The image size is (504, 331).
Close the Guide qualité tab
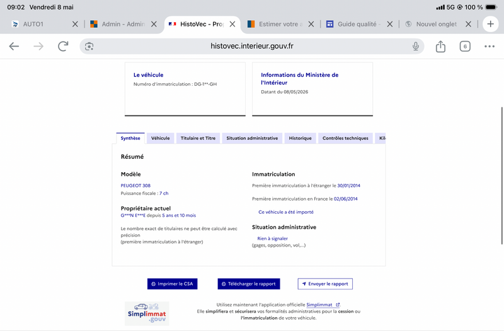pyautogui.click(x=389, y=24)
